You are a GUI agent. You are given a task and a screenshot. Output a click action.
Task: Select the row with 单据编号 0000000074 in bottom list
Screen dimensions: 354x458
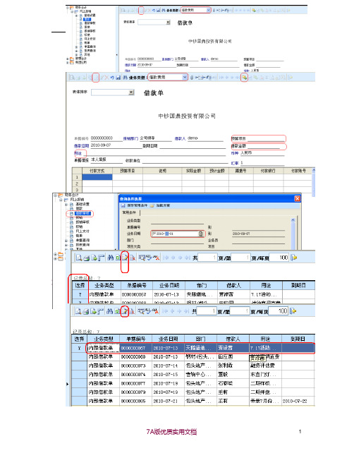pos(193,374)
